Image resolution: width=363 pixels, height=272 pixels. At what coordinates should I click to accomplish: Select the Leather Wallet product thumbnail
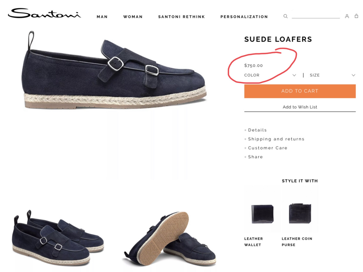click(x=262, y=214)
